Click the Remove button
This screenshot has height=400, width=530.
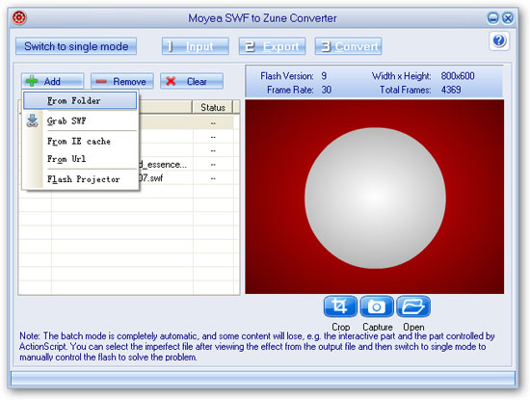[x=122, y=81]
